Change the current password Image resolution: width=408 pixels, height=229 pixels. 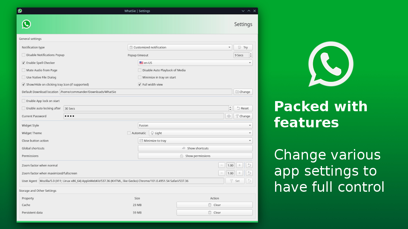click(243, 116)
